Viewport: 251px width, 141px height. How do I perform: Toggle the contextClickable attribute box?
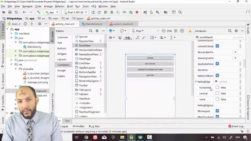217,46
